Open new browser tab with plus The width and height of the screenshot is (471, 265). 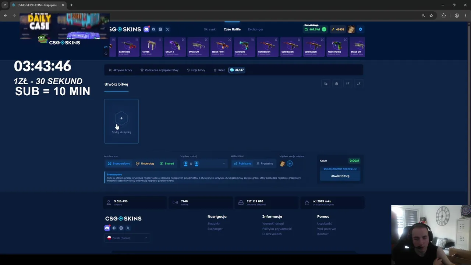(71, 5)
